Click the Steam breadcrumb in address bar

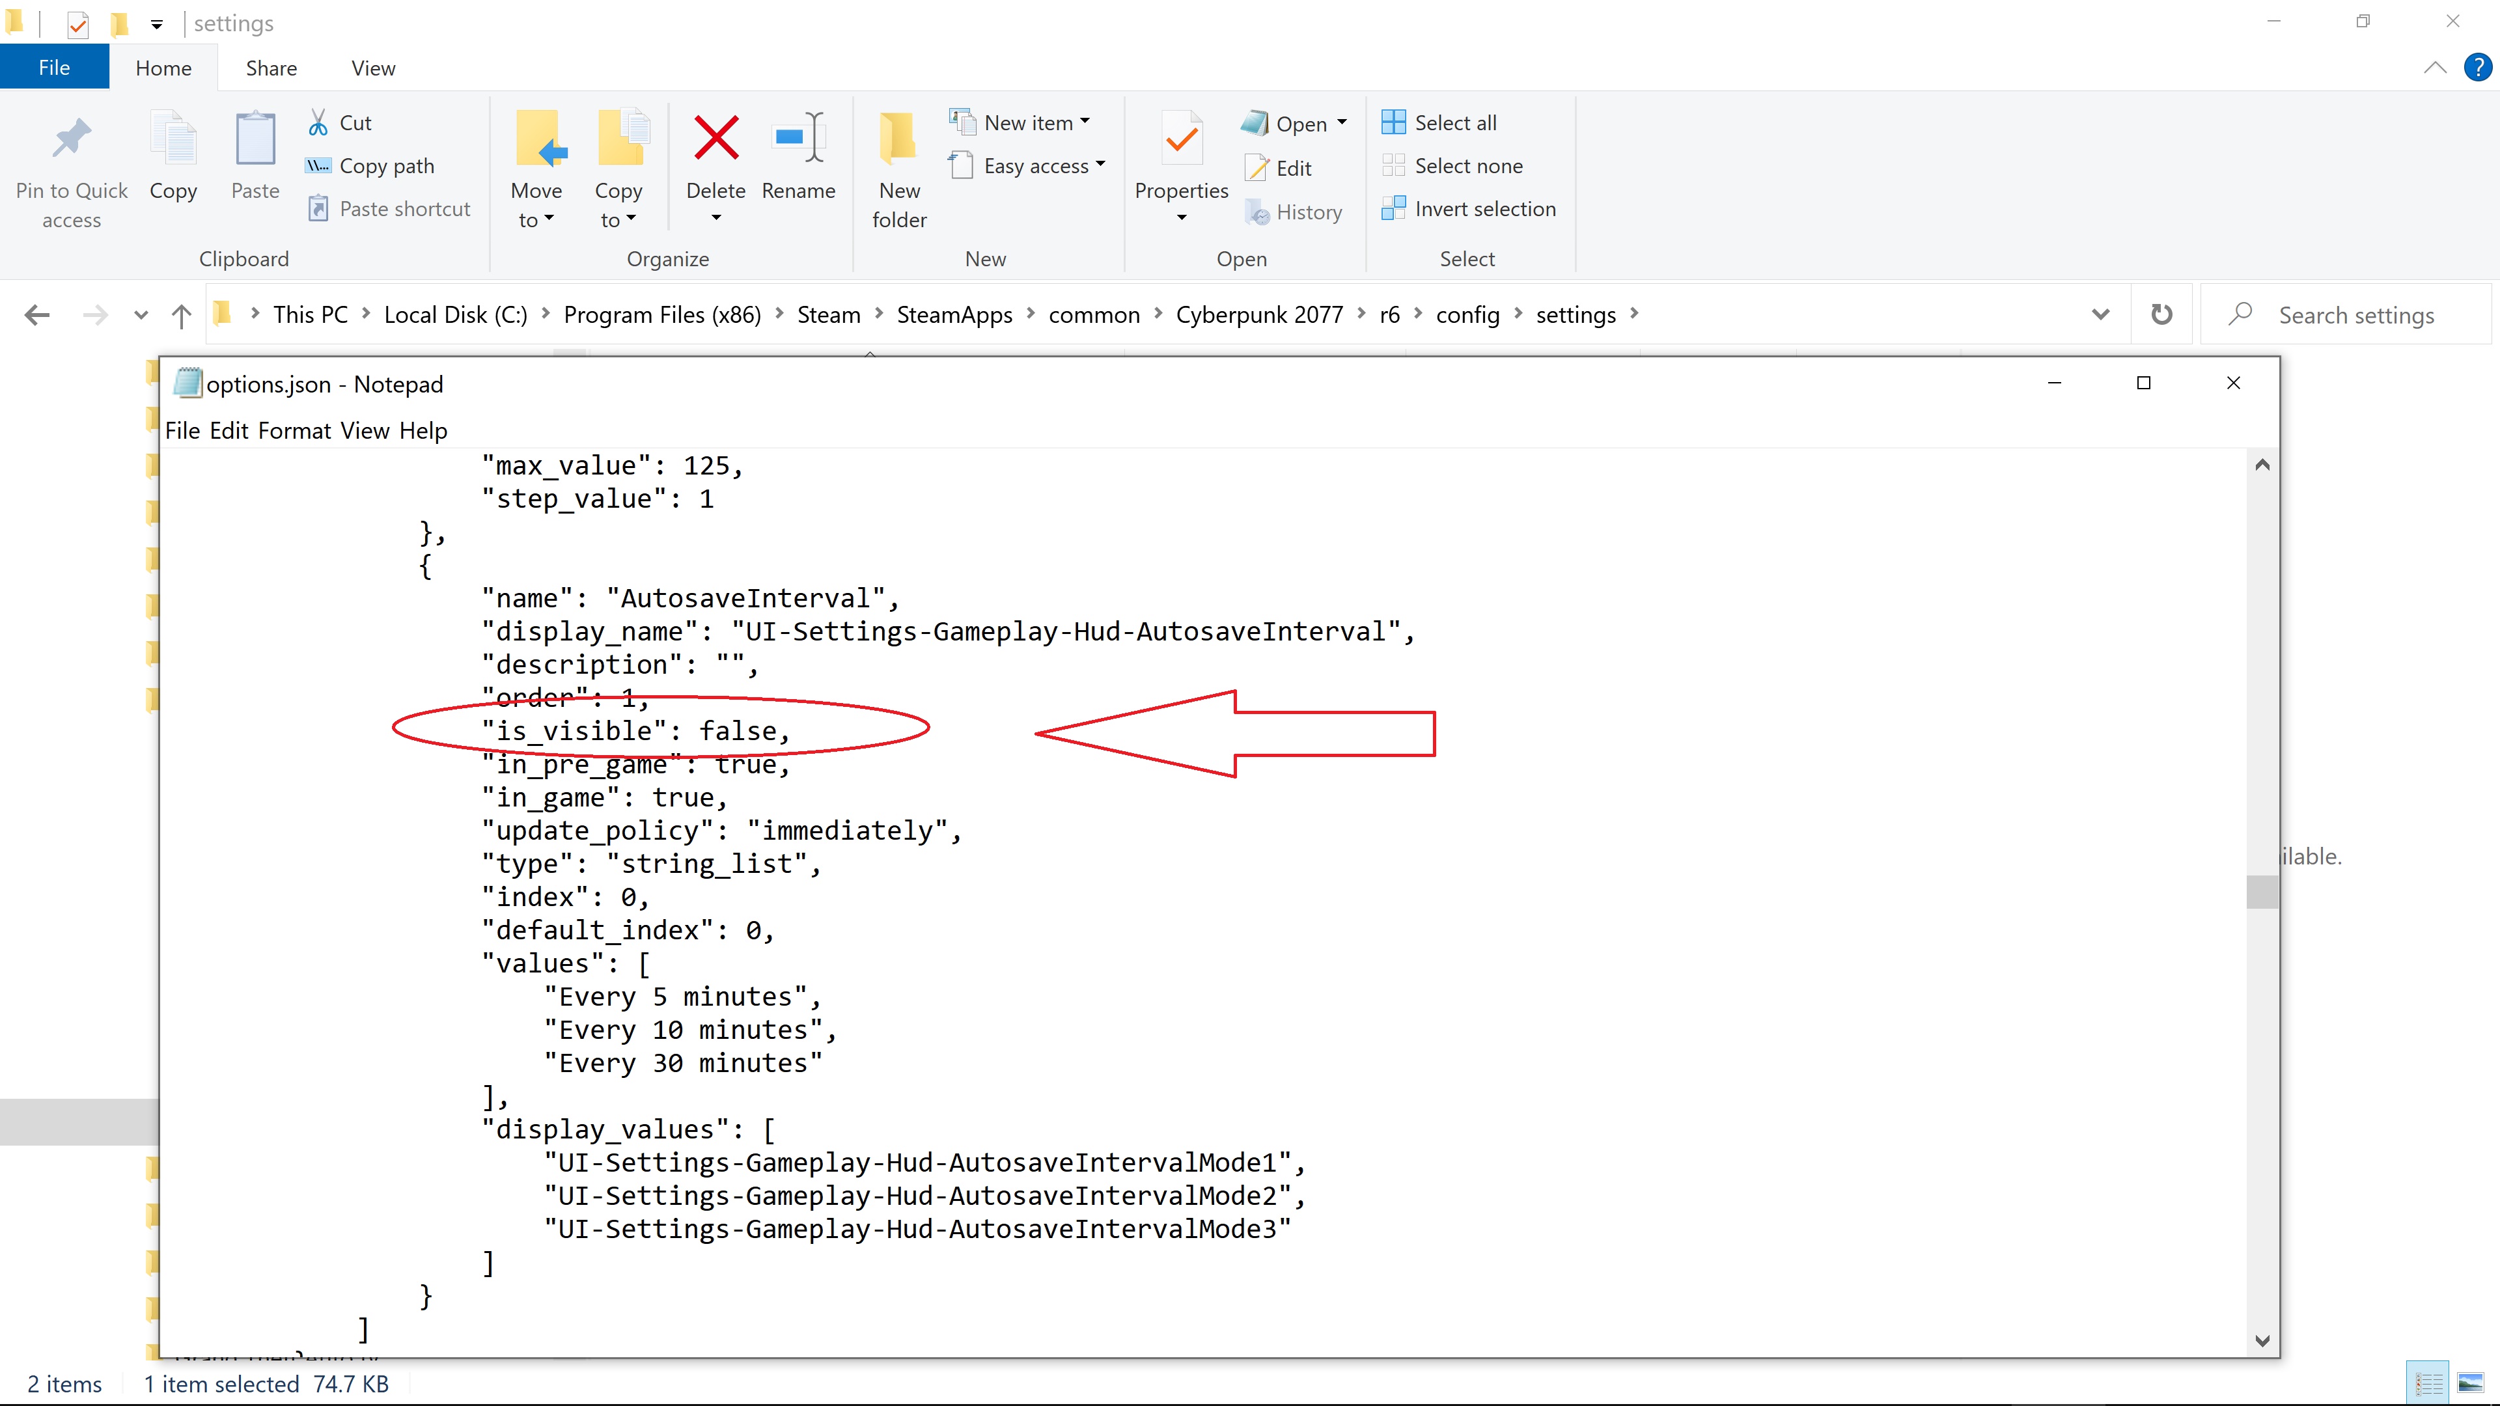tap(828, 314)
